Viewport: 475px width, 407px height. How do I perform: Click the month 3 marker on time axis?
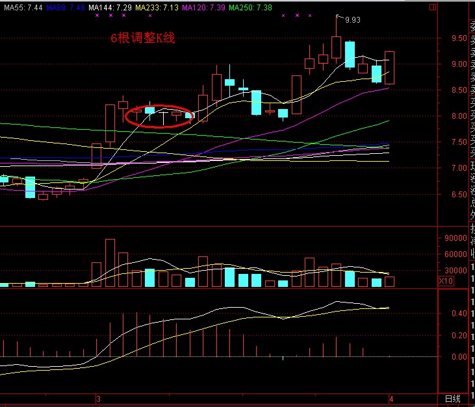click(x=97, y=399)
